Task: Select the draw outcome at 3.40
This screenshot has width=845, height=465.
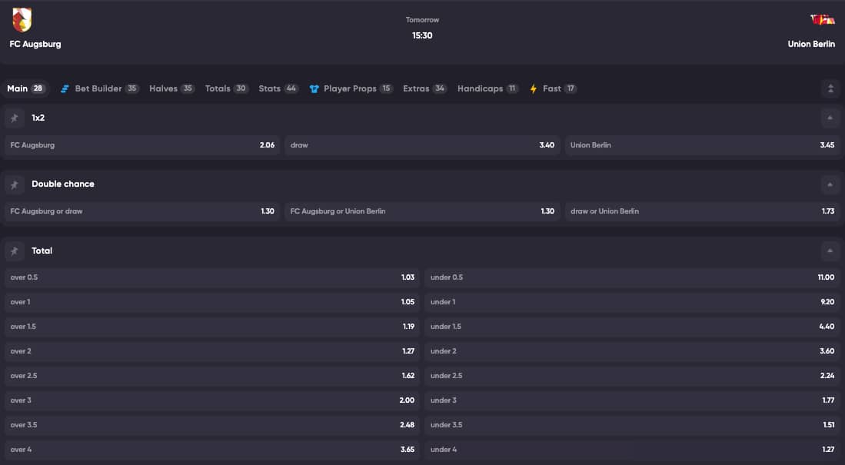Action: tap(423, 145)
